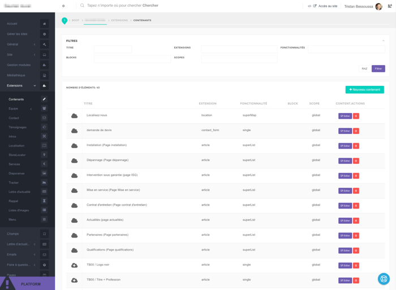Focus the Extensions filter field
Screen dimensions: 396x290
click(239, 49)
